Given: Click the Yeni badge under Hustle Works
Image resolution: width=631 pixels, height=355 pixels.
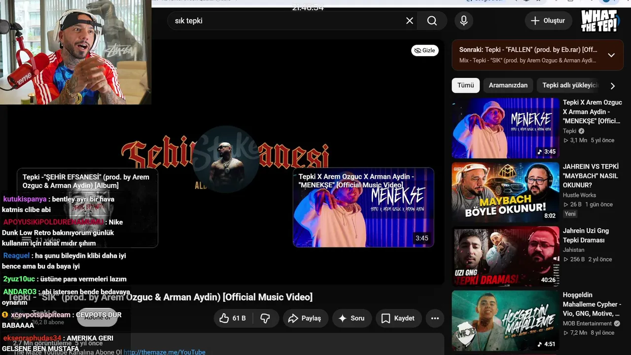Looking at the screenshot, I should click(570, 214).
